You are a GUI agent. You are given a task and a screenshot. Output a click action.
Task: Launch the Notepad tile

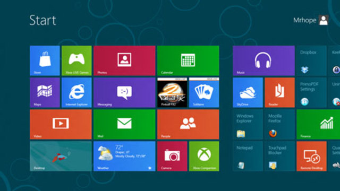pyautogui.click(x=248, y=156)
